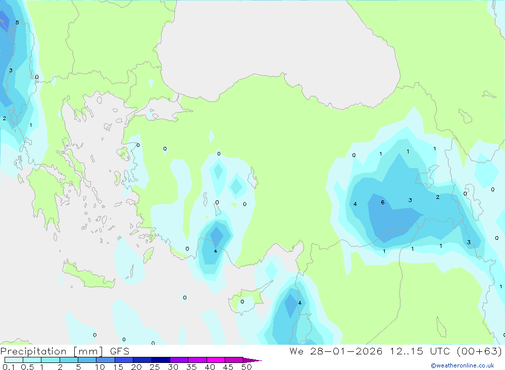The height and width of the screenshot is (370, 505).
Task: Click the 'GFS' model label
Action: coord(120,351)
